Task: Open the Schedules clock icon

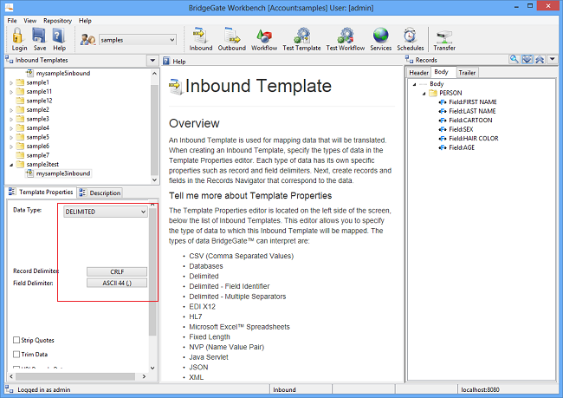Action: [x=410, y=36]
